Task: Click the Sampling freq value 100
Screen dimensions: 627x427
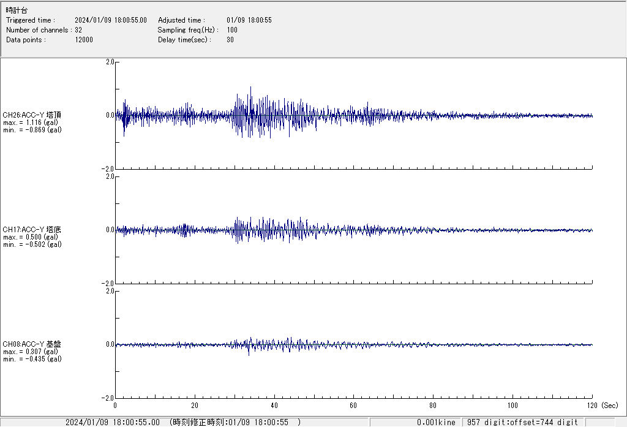Action: coord(232,30)
